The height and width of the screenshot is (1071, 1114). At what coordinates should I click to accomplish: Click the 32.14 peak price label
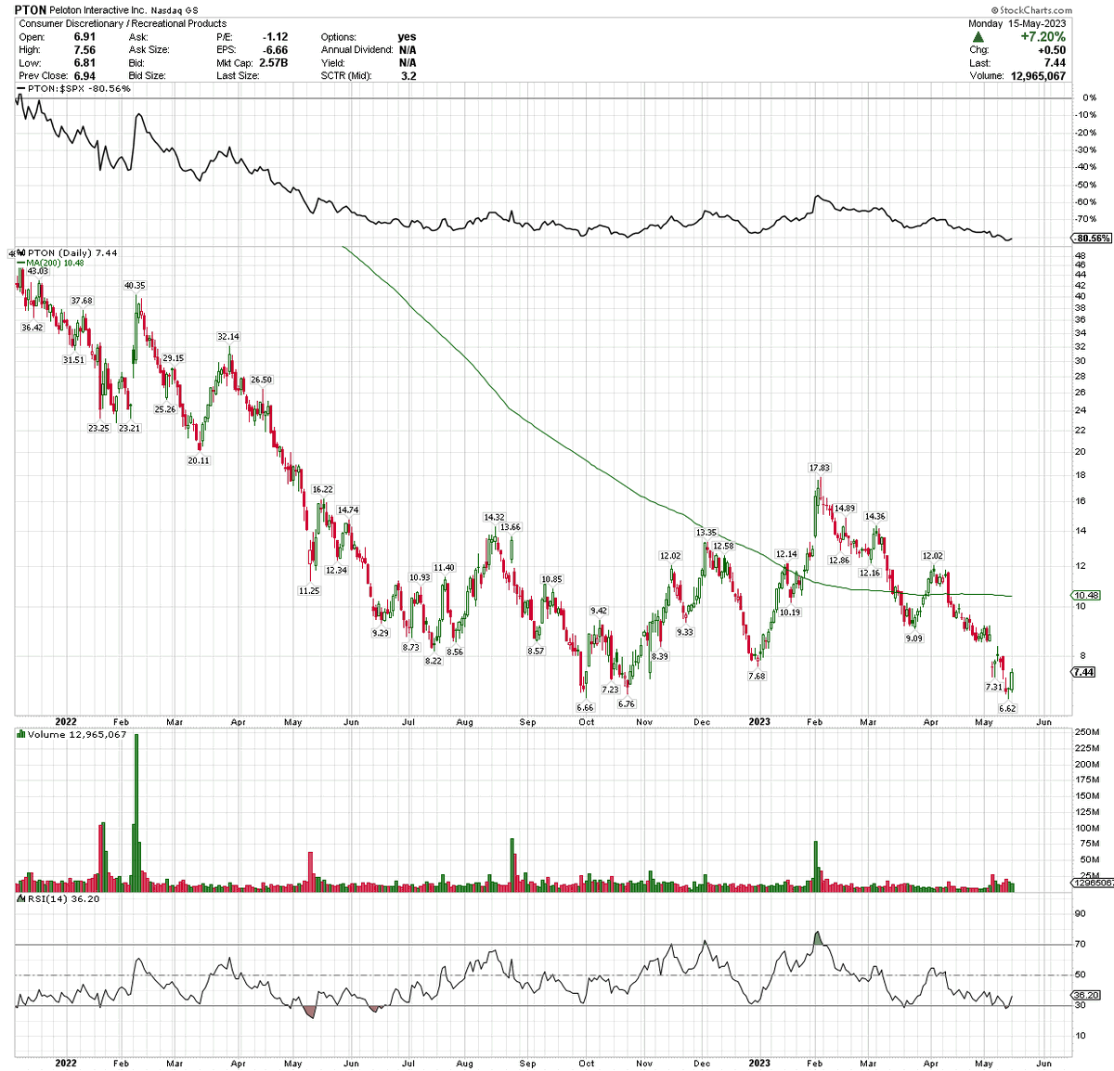pos(227,337)
